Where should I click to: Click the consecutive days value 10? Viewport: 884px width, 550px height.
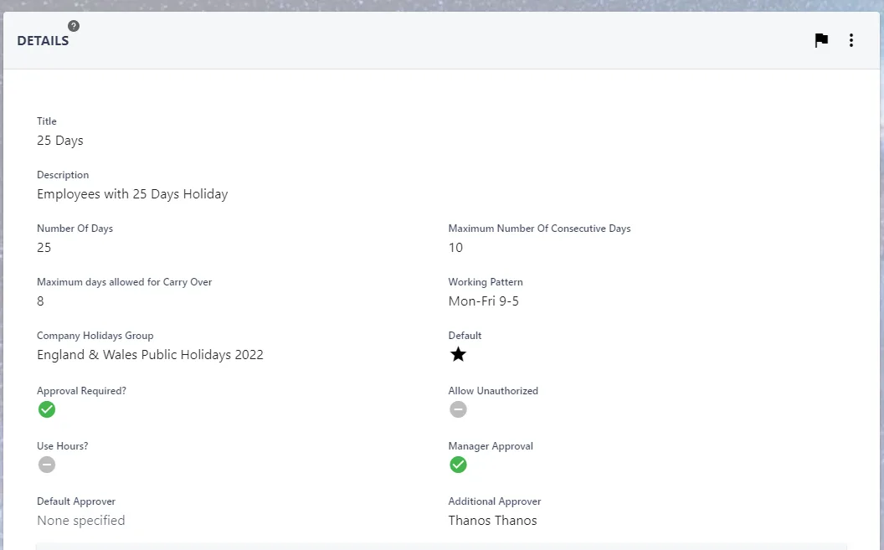[455, 248]
